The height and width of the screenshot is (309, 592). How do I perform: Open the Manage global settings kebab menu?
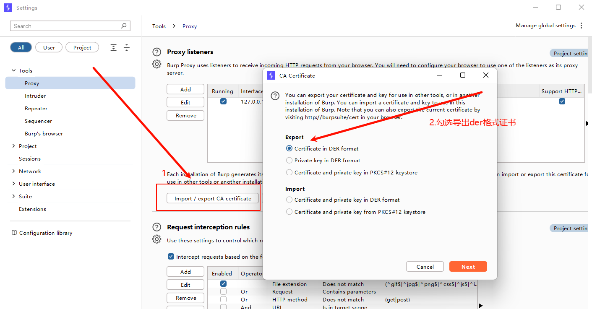click(582, 26)
